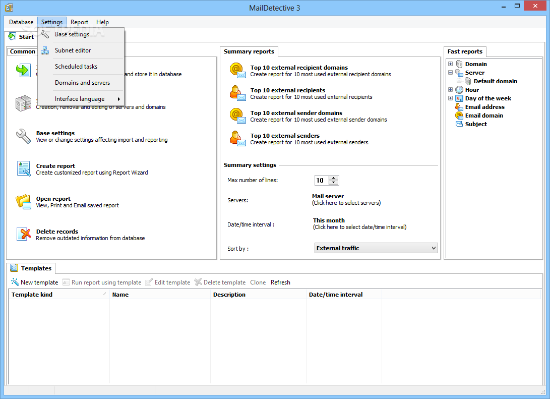Switch to the Summary reports tab
The height and width of the screenshot is (399, 550).
(x=249, y=51)
